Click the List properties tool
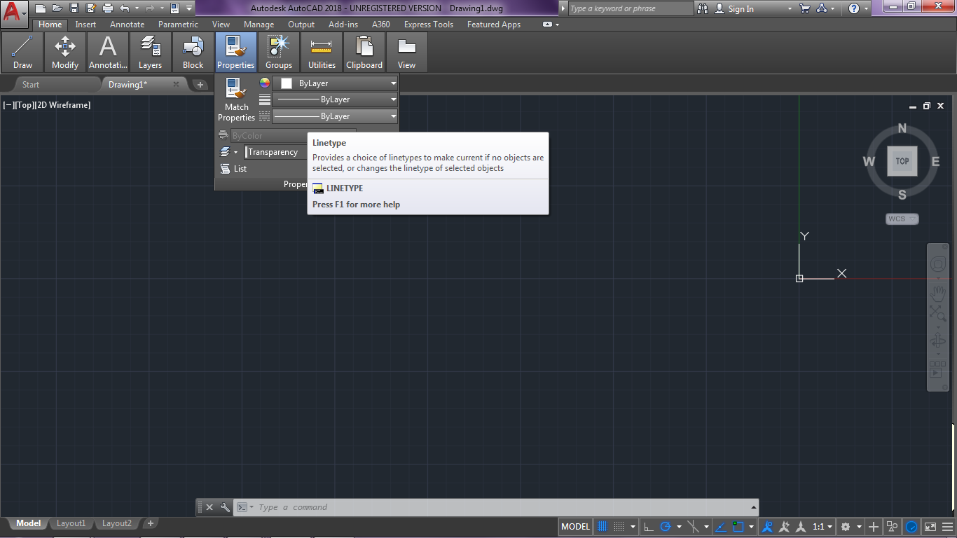Image resolution: width=957 pixels, height=538 pixels. [x=233, y=169]
